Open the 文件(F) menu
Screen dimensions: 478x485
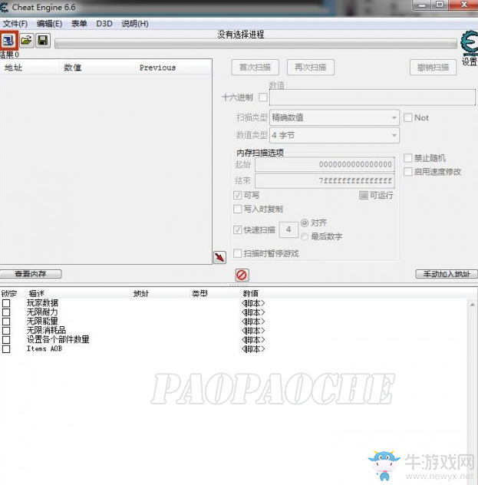[x=15, y=24]
